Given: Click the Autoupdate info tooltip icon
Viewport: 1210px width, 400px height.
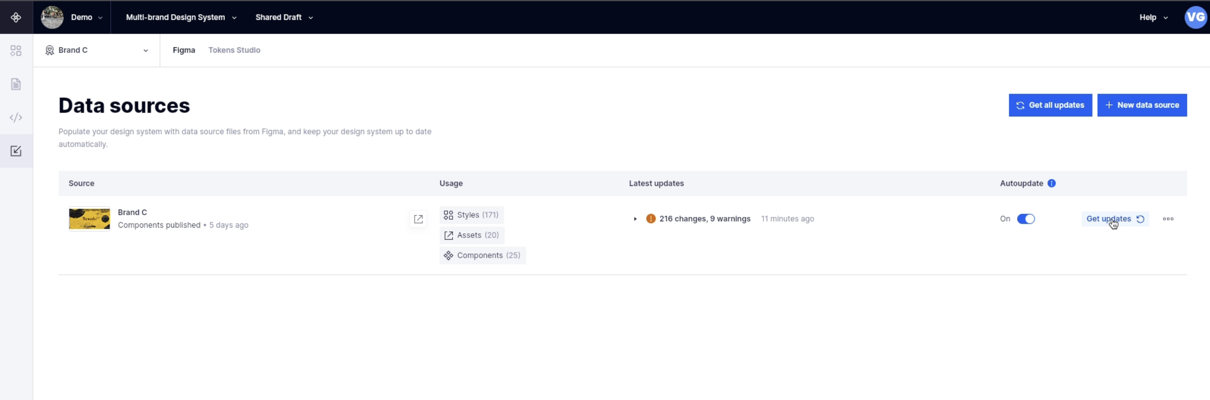Looking at the screenshot, I should click(1051, 184).
